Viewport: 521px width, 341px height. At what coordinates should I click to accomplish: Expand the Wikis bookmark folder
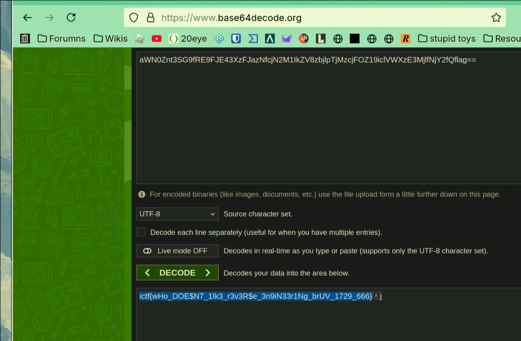click(111, 39)
